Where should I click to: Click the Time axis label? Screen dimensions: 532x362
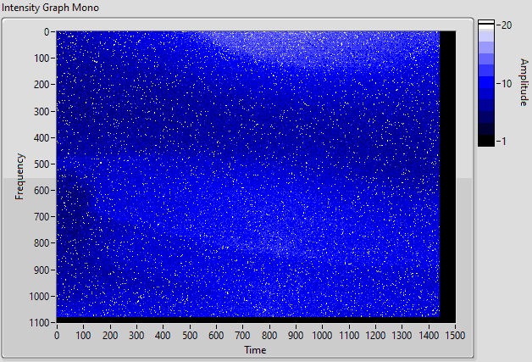[x=255, y=350]
